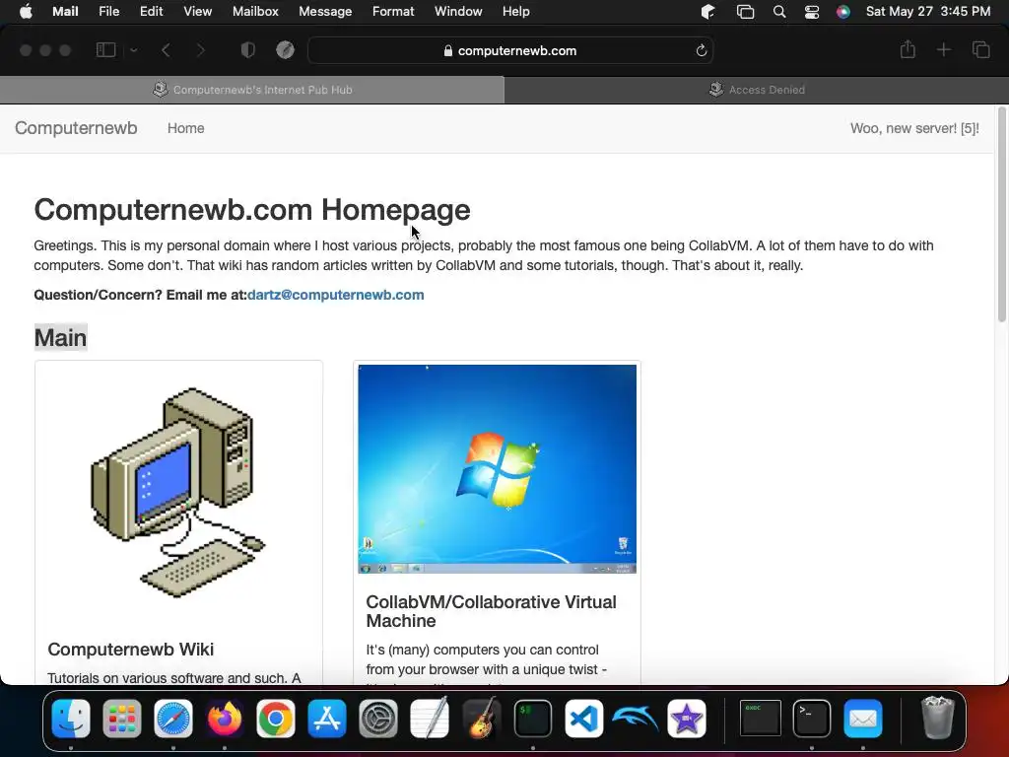Open the Format menu
This screenshot has width=1009, height=757.
coord(393,12)
